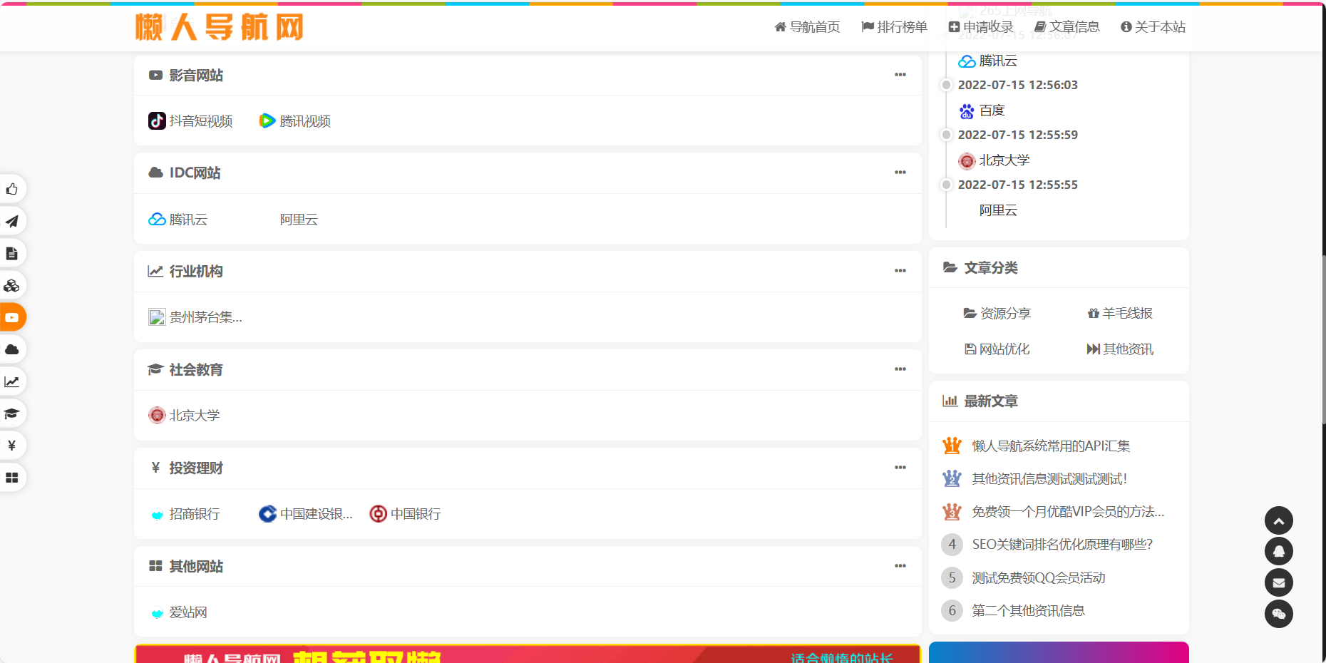Open 网站优化 article category
Viewport: 1326px width, 663px height.
(997, 349)
